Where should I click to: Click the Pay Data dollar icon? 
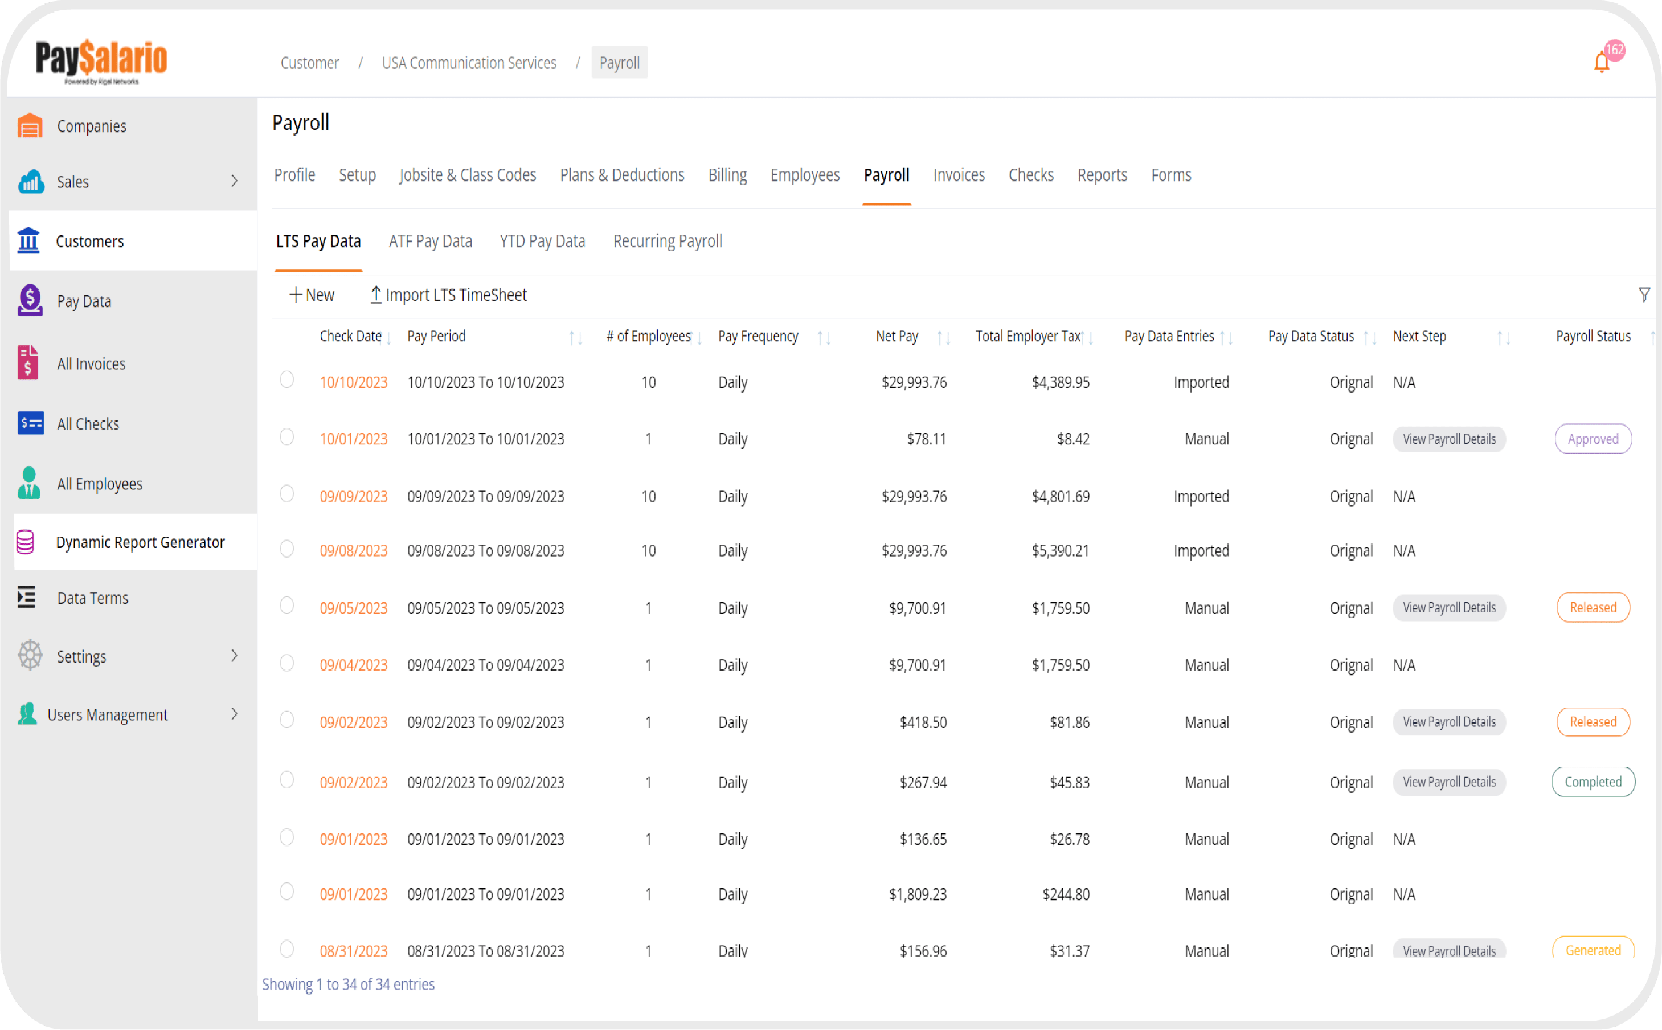[x=30, y=300]
